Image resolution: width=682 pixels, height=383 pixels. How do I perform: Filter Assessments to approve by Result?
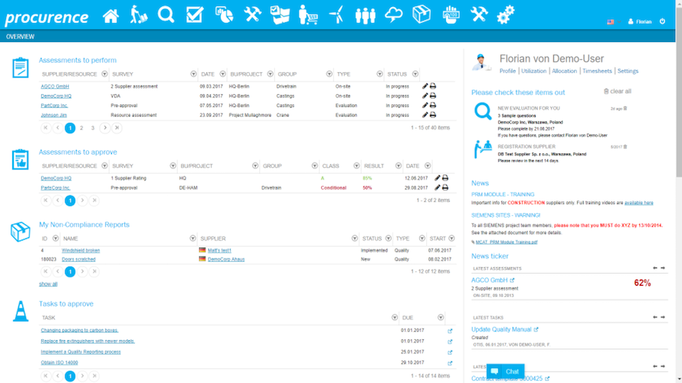[x=398, y=165]
